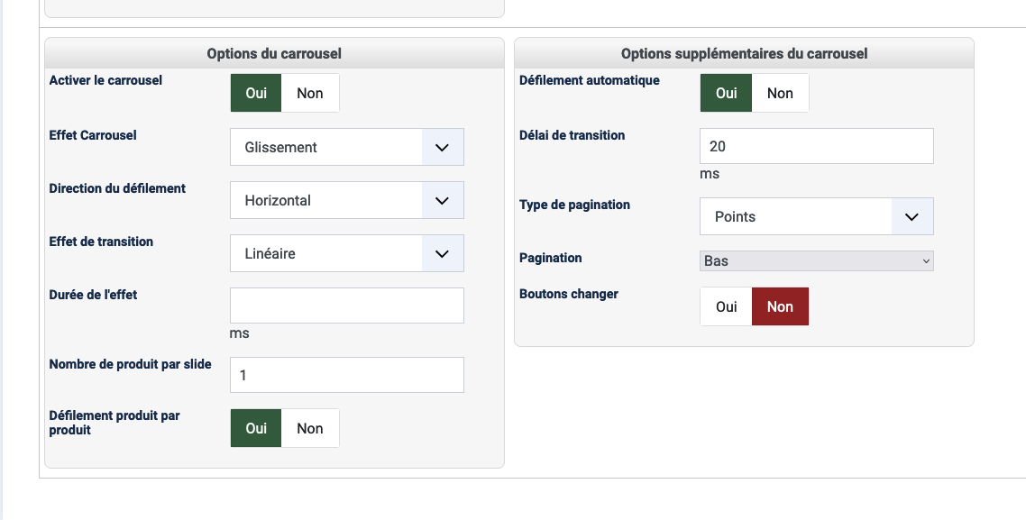Click the Durée de l'effet input field

tap(347, 306)
